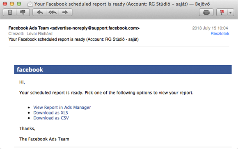The height and width of the screenshot is (149, 238).
Task: Click sender Facebook Ads Team address
Action: pyautogui.click(x=74, y=28)
